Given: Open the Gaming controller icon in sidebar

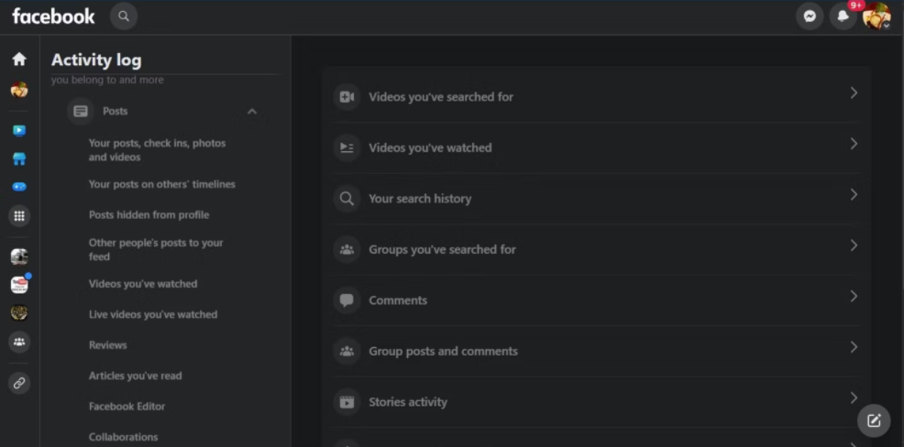Looking at the screenshot, I should [x=19, y=187].
